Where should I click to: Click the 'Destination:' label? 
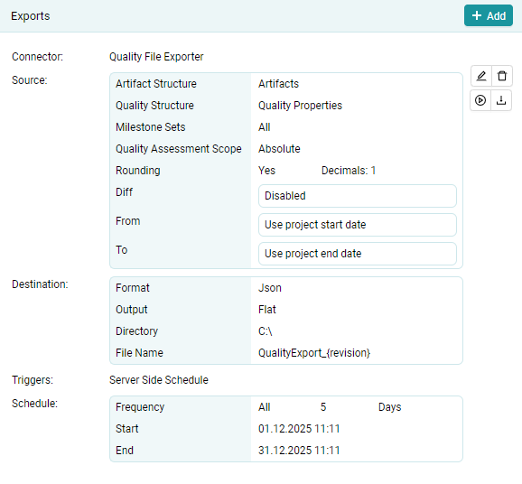click(x=40, y=284)
